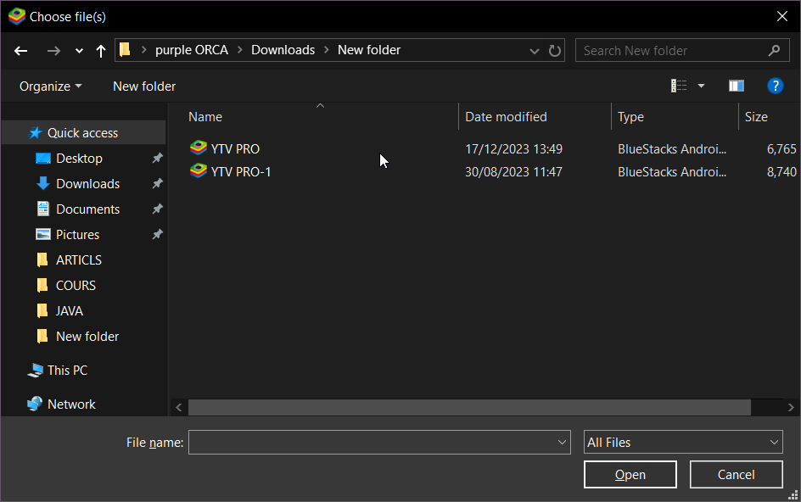This screenshot has width=801, height=502.
Task: Select Quick access in sidebar
Action: pyautogui.click(x=83, y=133)
